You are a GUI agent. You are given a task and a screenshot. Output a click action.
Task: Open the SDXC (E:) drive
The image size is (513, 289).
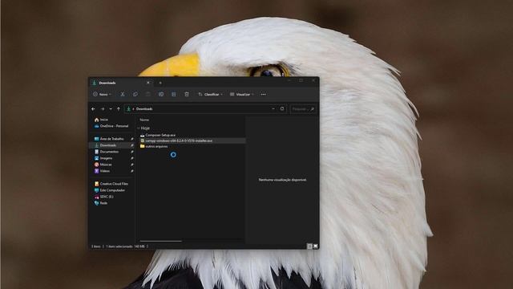[x=103, y=197]
